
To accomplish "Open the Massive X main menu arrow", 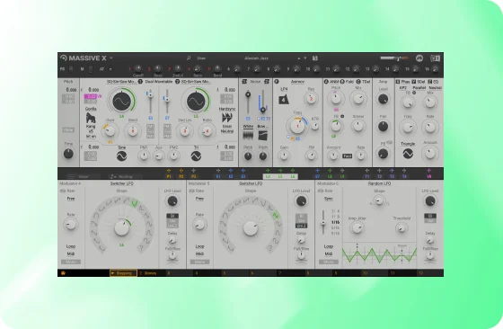I will tap(111, 58).
